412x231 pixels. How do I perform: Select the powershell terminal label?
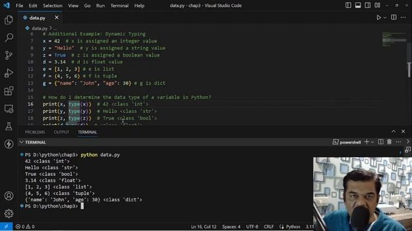(x=347, y=142)
